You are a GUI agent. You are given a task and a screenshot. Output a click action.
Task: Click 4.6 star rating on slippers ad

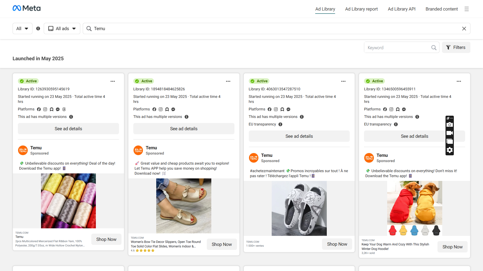click(x=143, y=251)
